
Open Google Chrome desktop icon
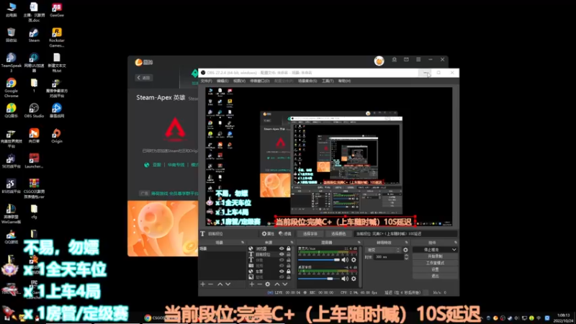click(x=11, y=88)
